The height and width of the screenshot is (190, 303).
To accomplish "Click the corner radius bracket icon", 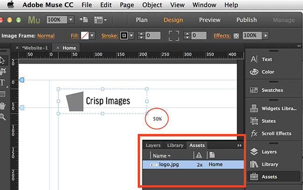I will tap(174, 36).
